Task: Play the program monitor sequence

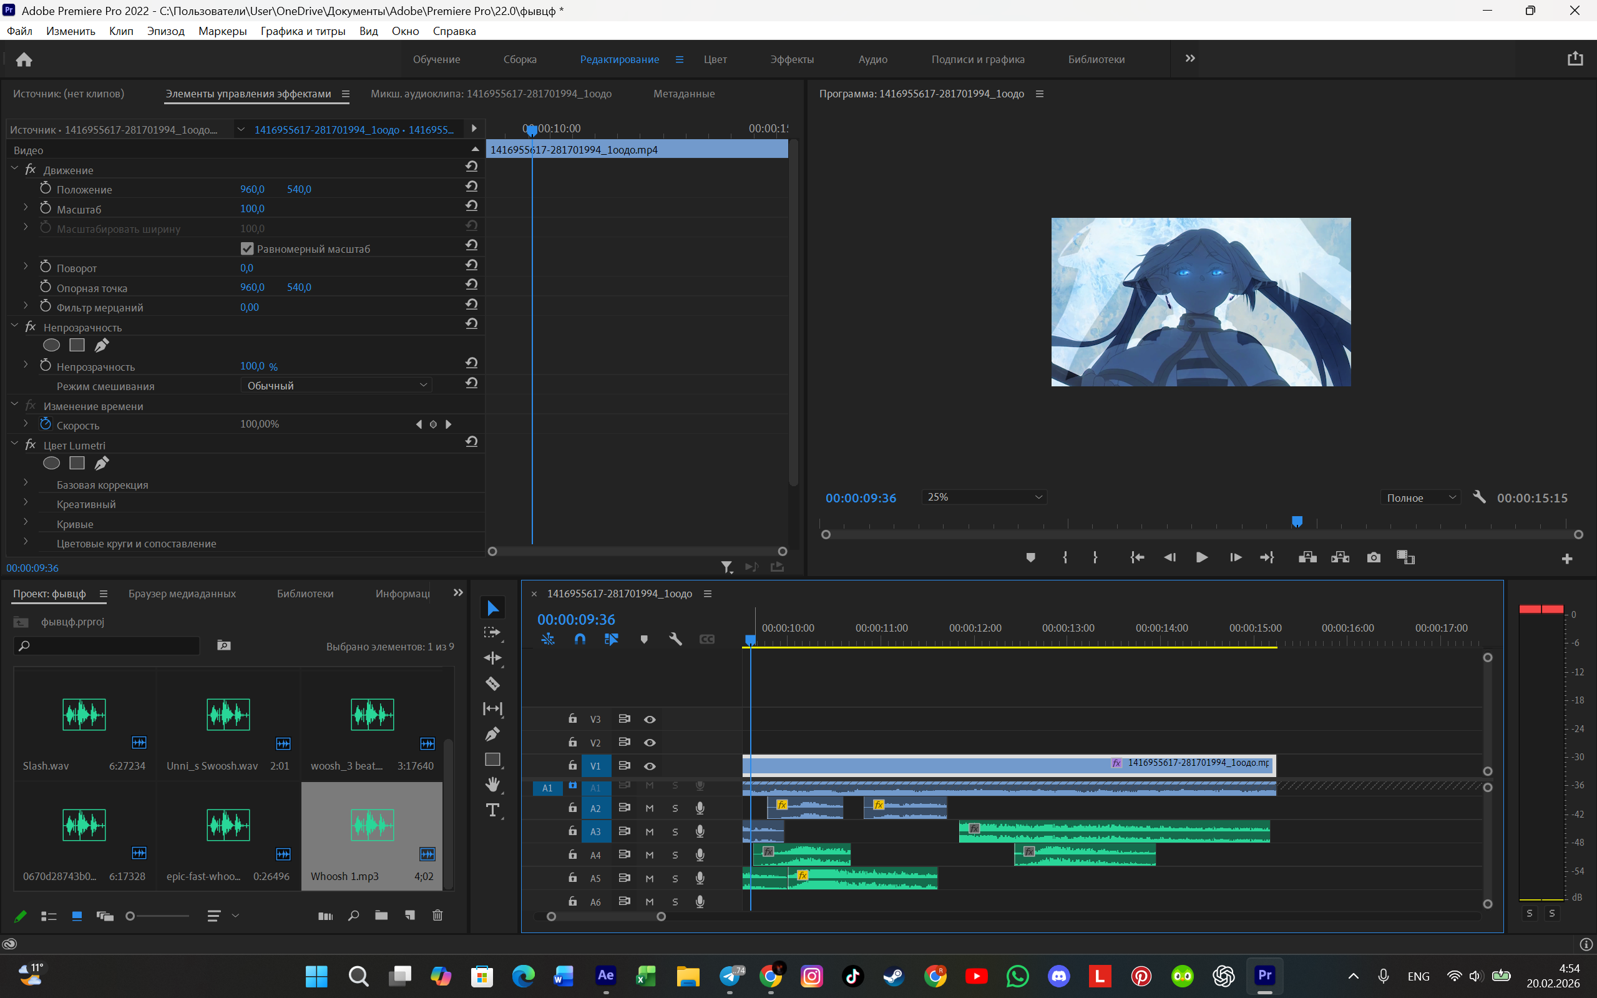Action: click(x=1202, y=558)
